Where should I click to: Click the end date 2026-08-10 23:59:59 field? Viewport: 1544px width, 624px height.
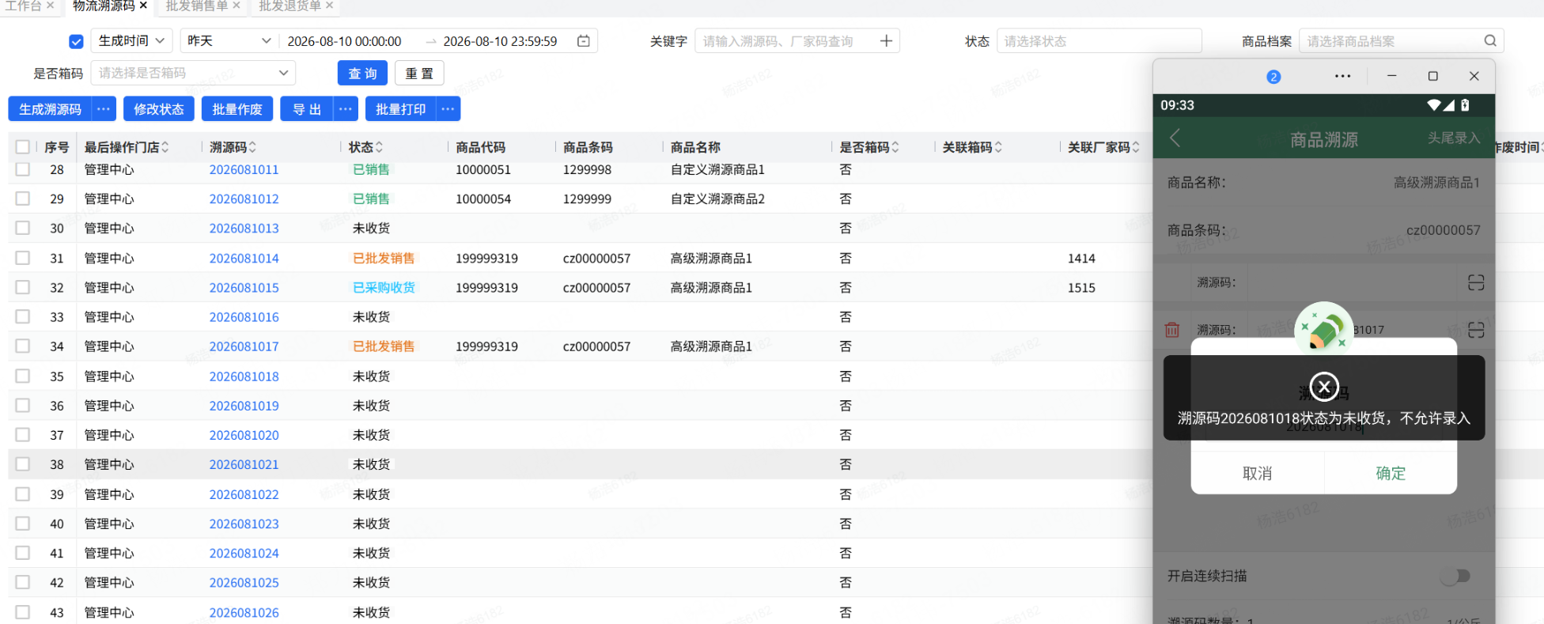pos(500,40)
